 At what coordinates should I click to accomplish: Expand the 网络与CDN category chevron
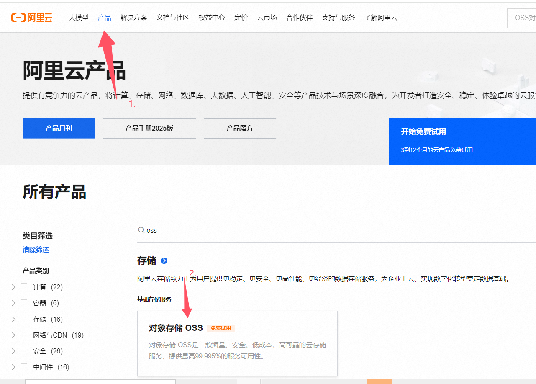click(x=13, y=335)
